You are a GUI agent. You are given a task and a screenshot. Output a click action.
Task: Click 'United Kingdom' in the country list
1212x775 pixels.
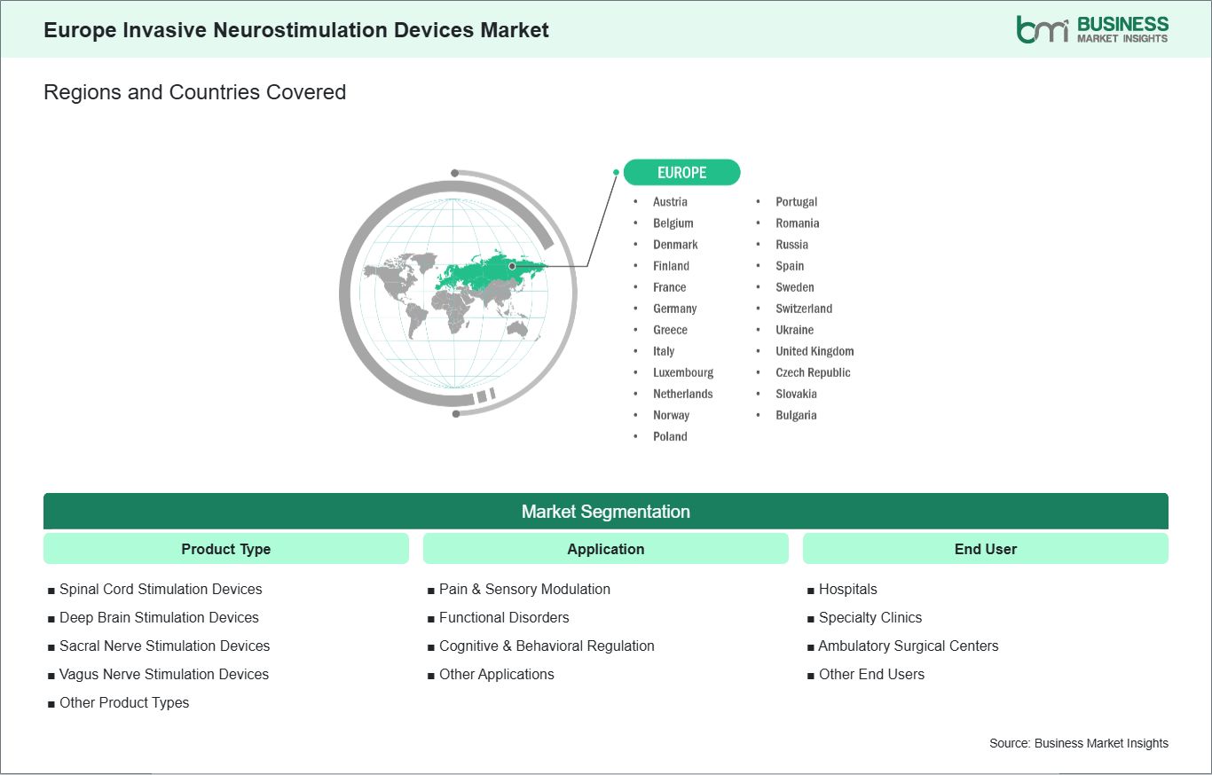coord(815,351)
